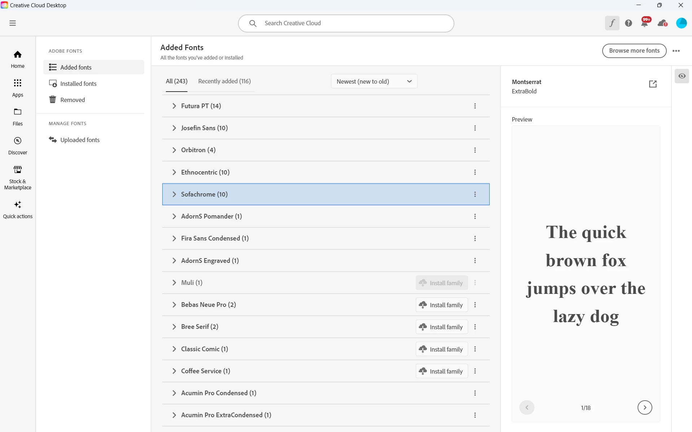This screenshot has width=692, height=432.
Task: Expand the Sofachrome family
Action: (x=174, y=194)
